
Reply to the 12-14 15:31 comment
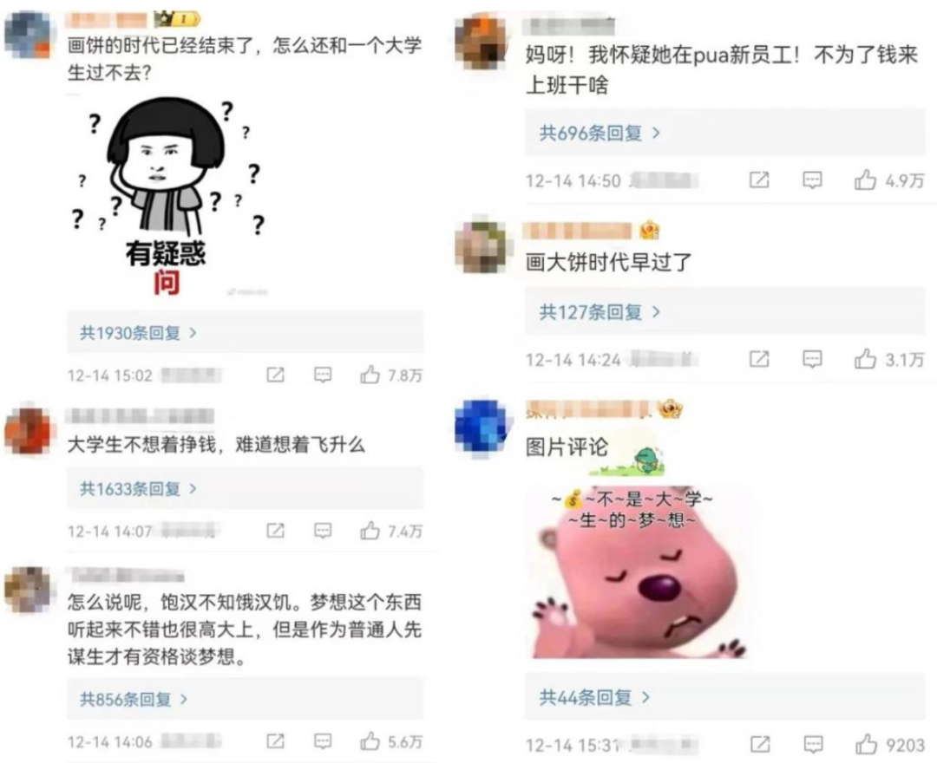[x=813, y=744]
